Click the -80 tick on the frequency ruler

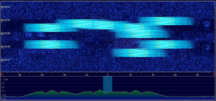coord(20,75)
